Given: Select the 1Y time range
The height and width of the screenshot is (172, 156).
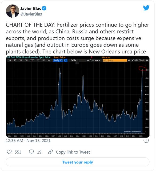Looking at the screenshot, I should [x=38, y=60].
